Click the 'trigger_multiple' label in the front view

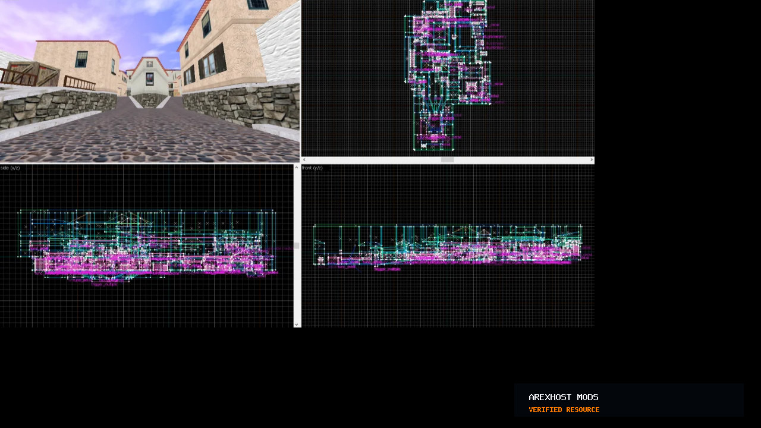coord(387,269)
